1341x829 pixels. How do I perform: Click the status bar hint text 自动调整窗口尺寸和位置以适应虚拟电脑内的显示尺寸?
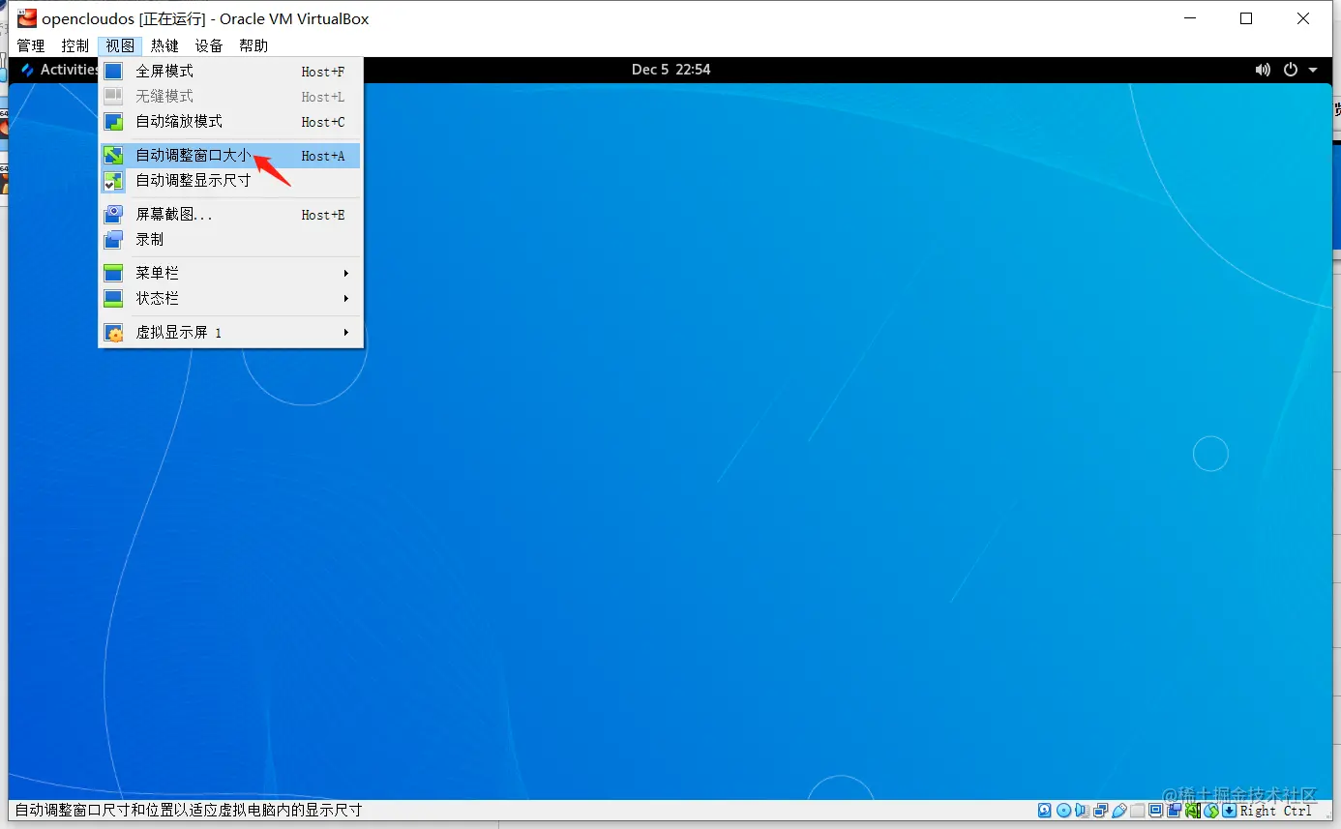click(189, 811)
